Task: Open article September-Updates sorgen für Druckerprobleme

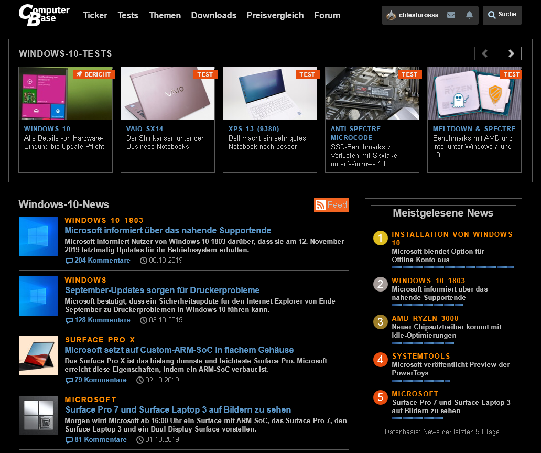Action: click(163, 290)
